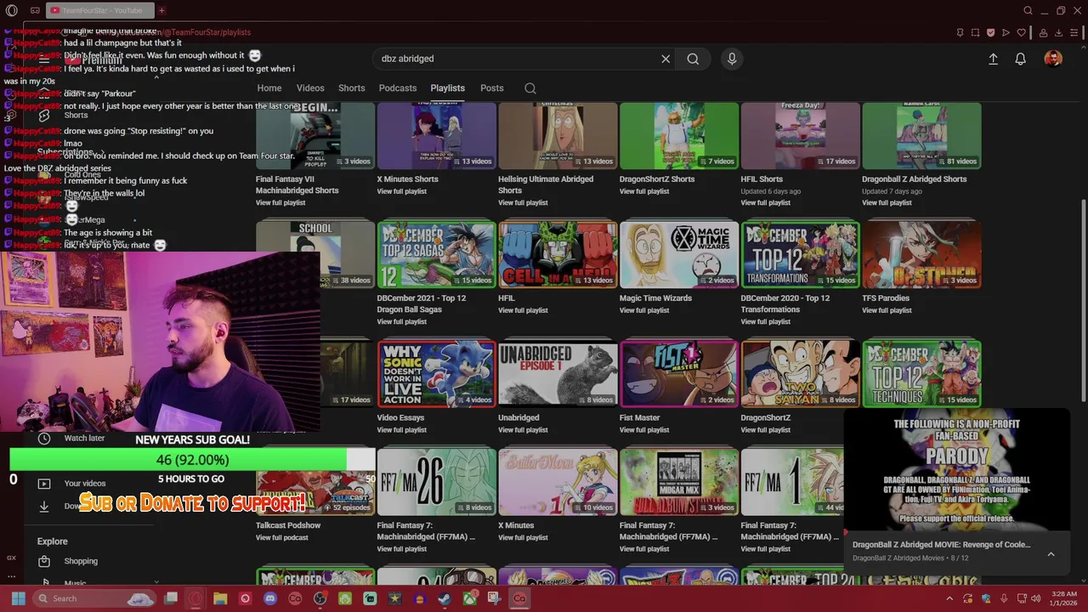View full playlist under TFS Parodies
Image resolution: width=1088 pixels, height=612 pixels.
[887, 310]
